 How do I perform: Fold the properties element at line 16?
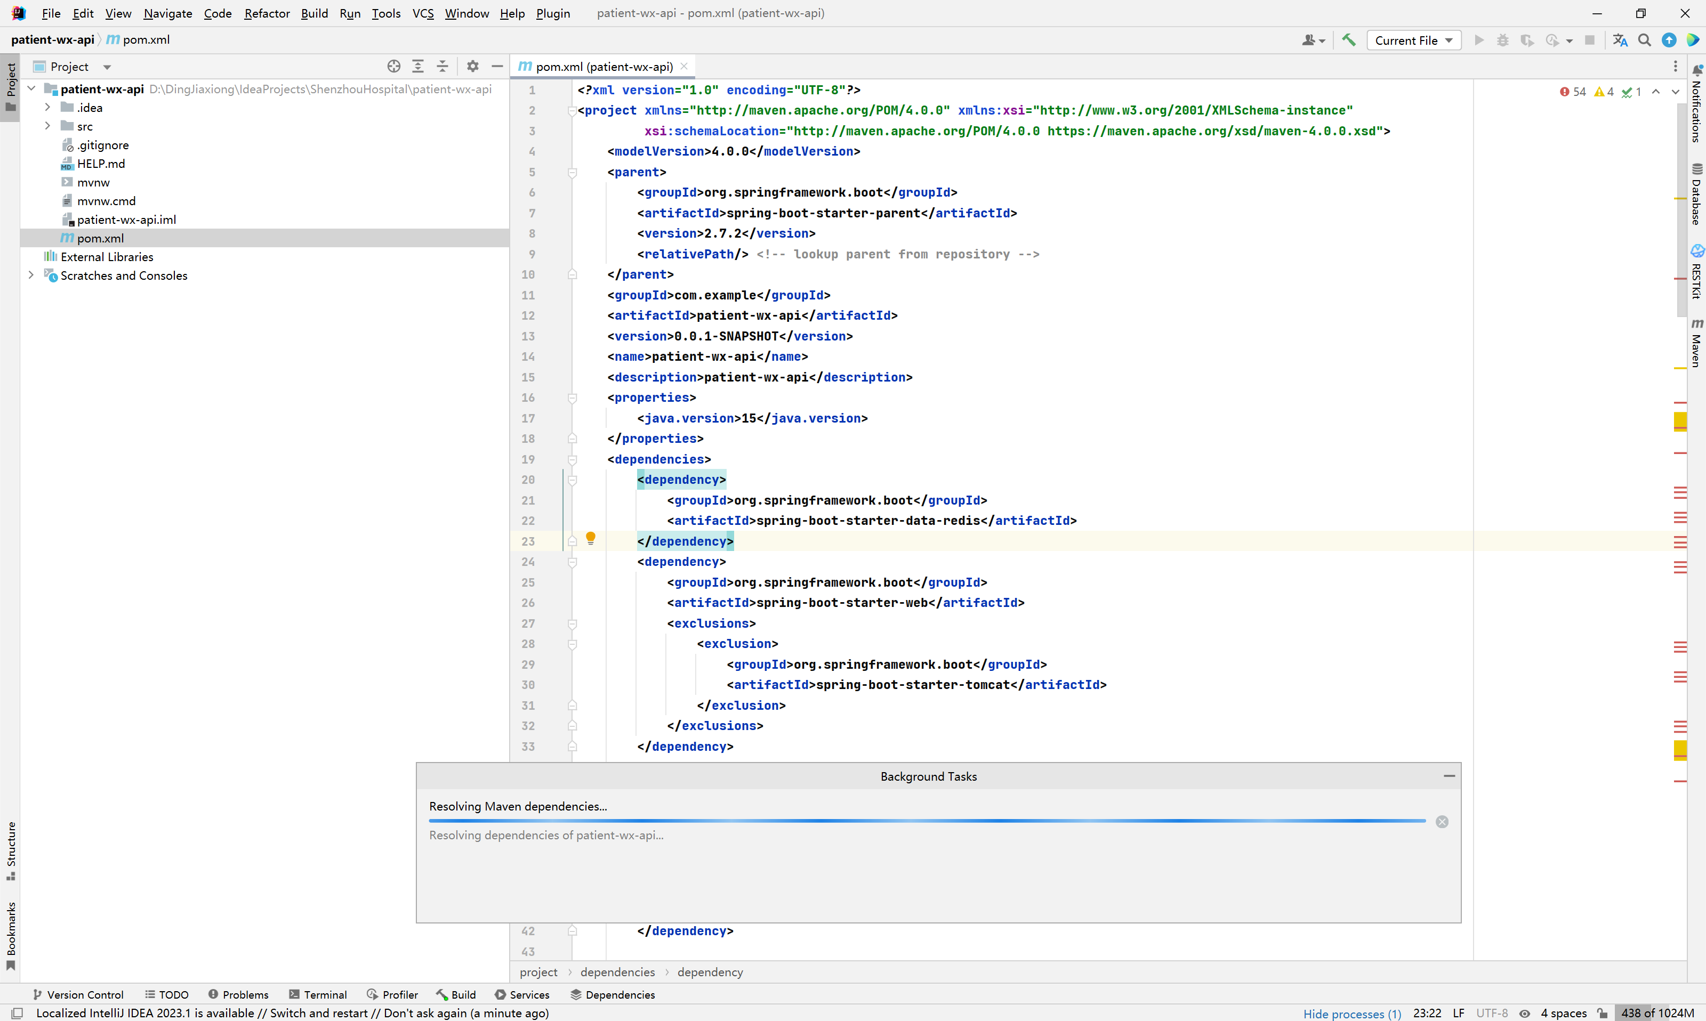(571, 398)
